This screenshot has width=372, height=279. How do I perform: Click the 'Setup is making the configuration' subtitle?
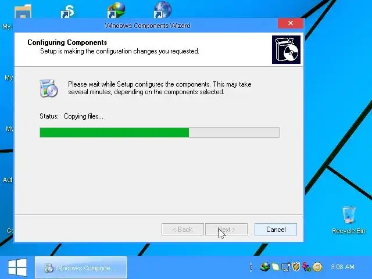click(x=120, y=51)
